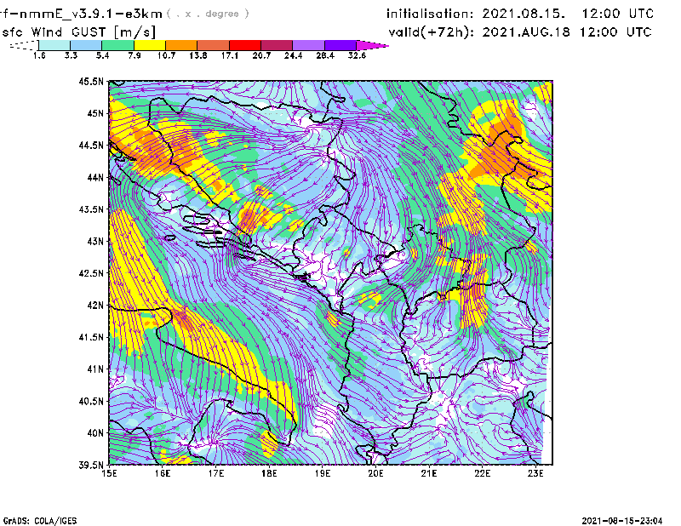Image resolution: width=681 pixels, height=526 pixels.
Task: Click the '40N' latitude label
Action: coord(95,433)
